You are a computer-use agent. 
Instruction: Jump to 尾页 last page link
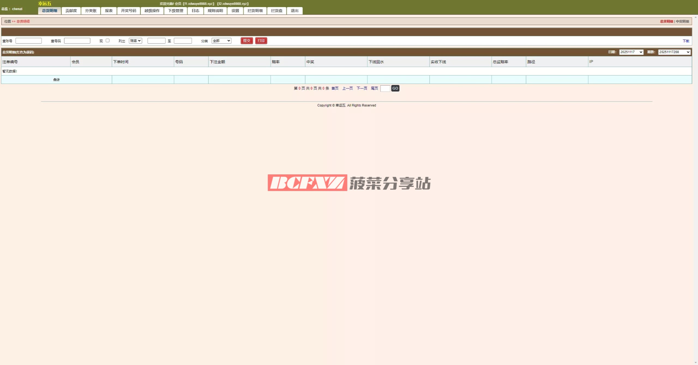374,88
